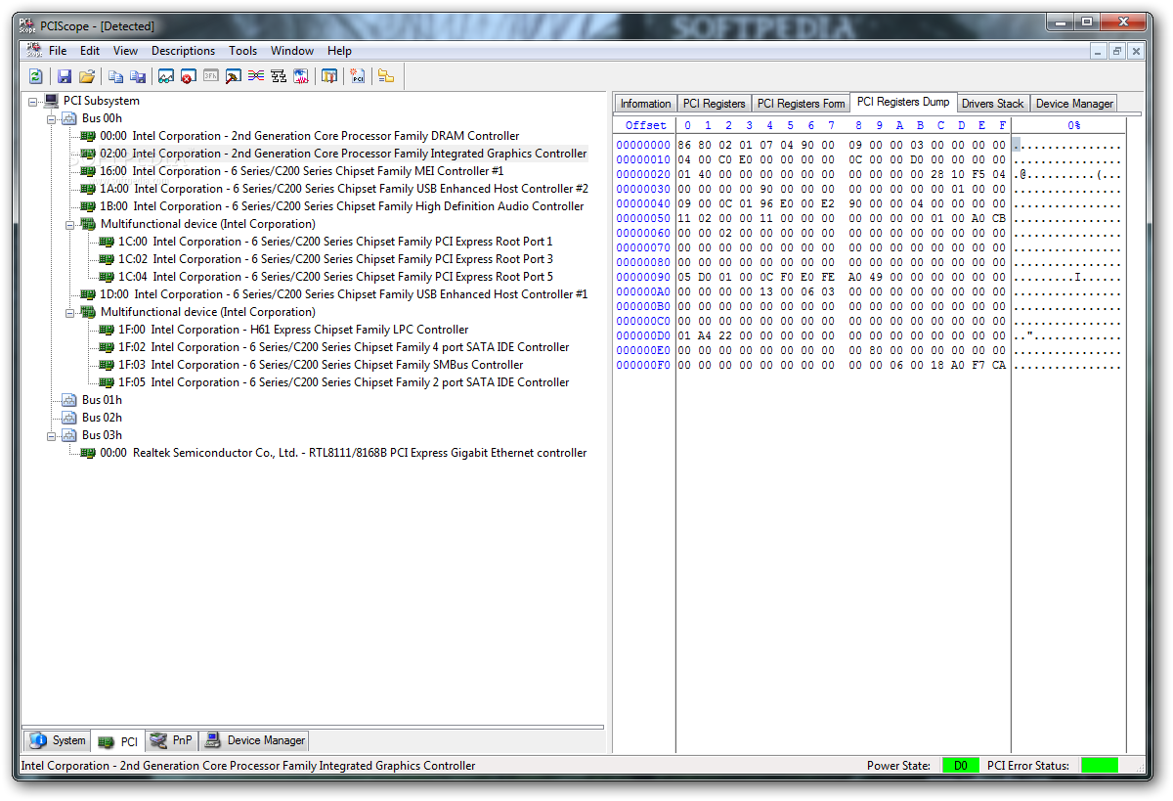The image size is (1173, 801).
Task: Open the Device Manager tab in the right pane
Action: pos(1074,104)
